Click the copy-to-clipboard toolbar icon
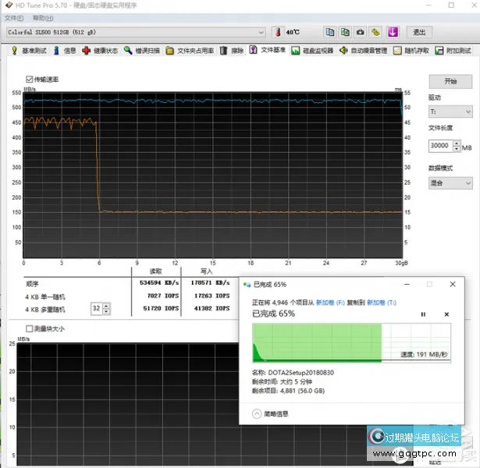 (330, 32)
